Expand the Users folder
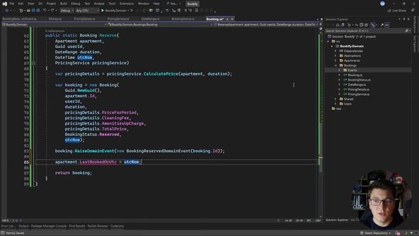This screenshot has height=236, width=419. point(336,104)
